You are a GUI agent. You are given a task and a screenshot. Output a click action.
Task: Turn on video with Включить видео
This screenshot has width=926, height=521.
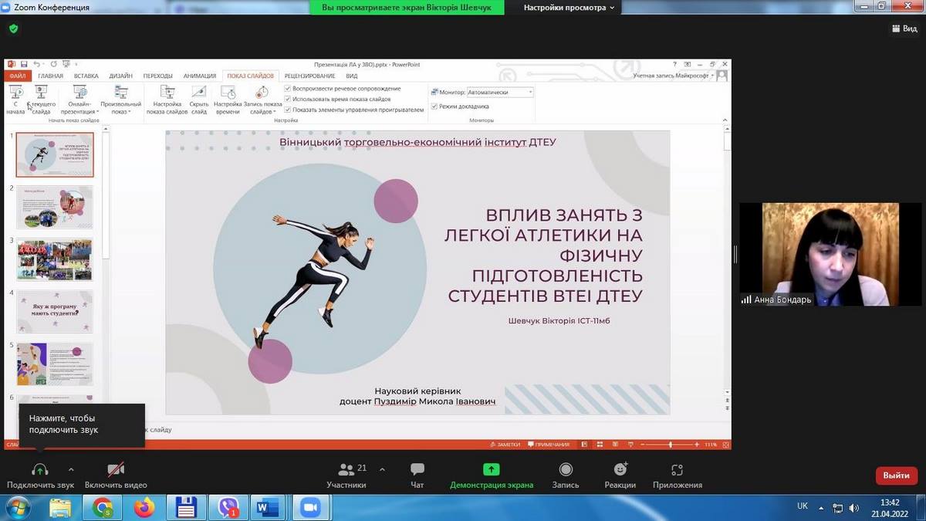tap(116, 470)
